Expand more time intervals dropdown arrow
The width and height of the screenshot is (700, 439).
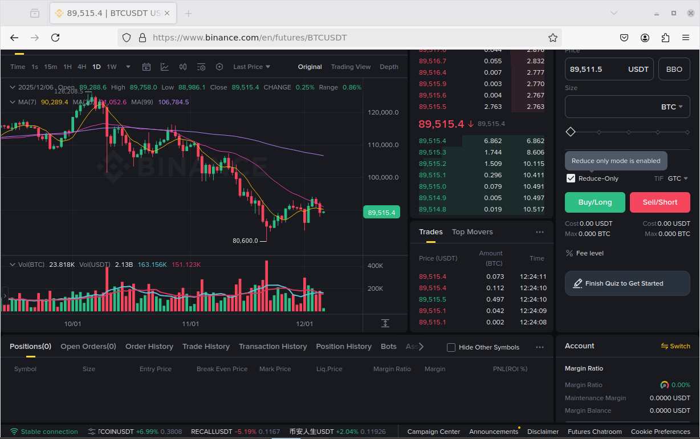click(x=128, y=67)
